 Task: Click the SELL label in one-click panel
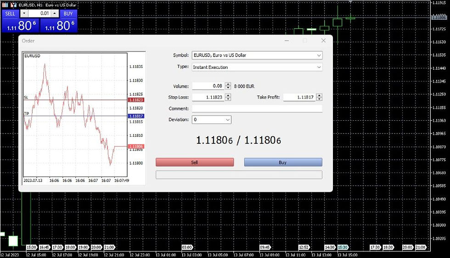(10, 13)
